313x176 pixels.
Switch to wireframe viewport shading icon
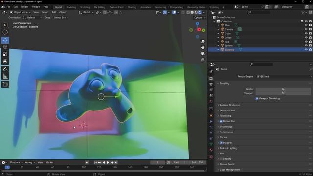point(188,12)
